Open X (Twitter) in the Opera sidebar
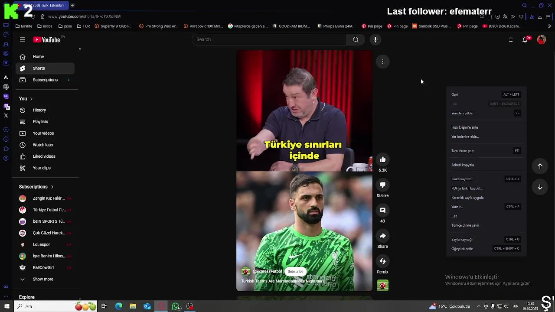 click(6, 115)
